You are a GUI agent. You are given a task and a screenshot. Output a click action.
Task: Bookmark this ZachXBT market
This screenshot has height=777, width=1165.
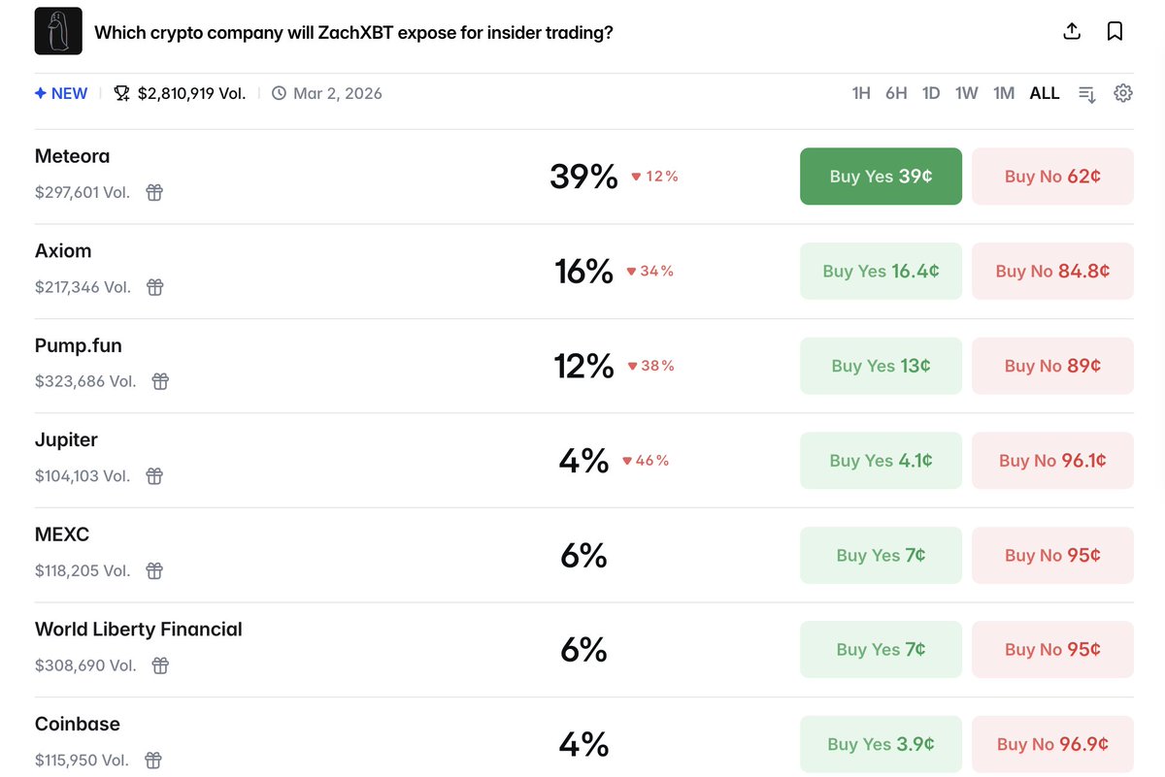tap(1115, 31)
